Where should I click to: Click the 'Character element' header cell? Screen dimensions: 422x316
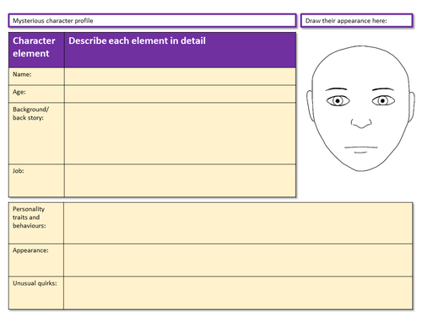coord(36,50)
